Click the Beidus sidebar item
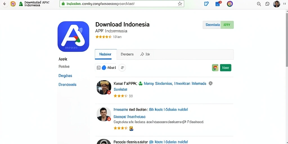The width and height of the screenshot is (288, 144). (x=64, y=66)
